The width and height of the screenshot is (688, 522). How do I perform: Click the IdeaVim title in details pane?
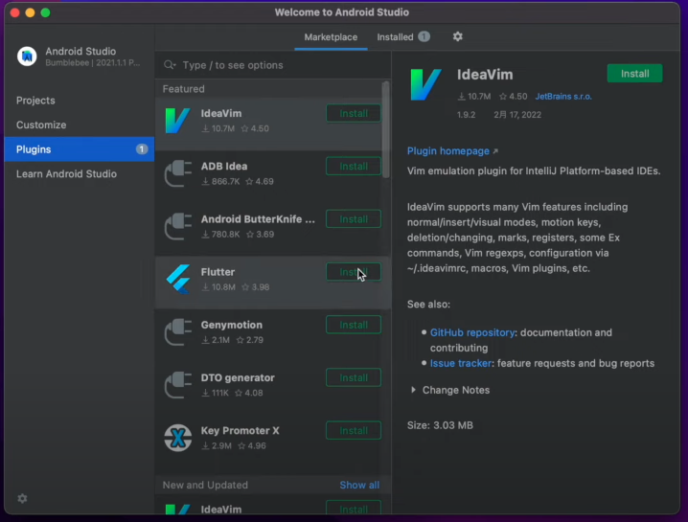point(485,75)
